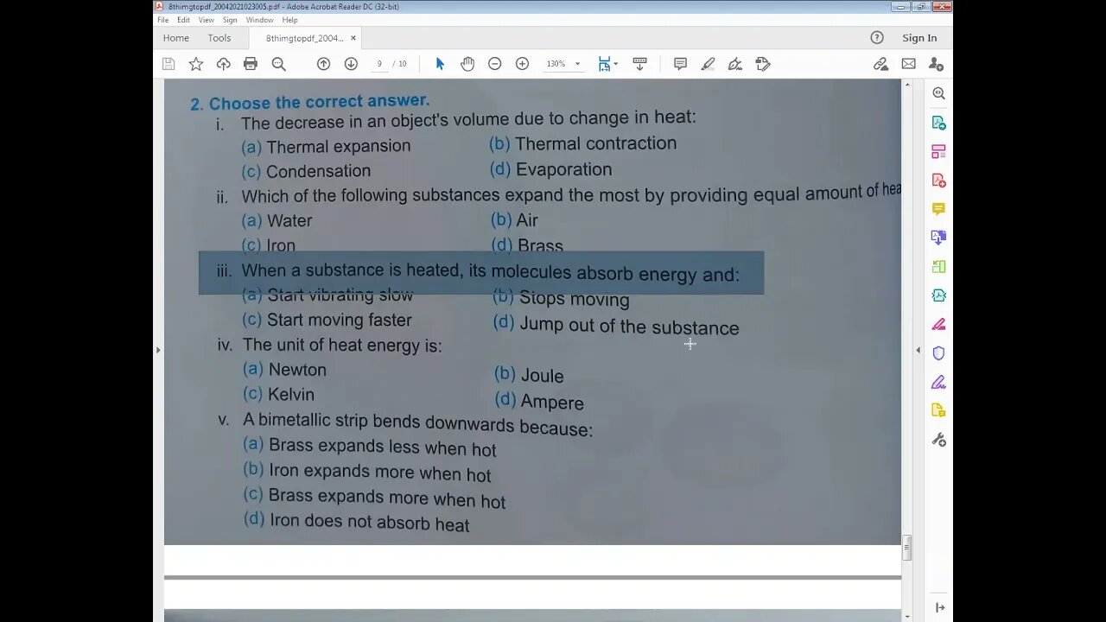The image size is (1106, 622).
Task: Click the scrolling mode icon
Action: pyautogui.click(x=640, y=64)
